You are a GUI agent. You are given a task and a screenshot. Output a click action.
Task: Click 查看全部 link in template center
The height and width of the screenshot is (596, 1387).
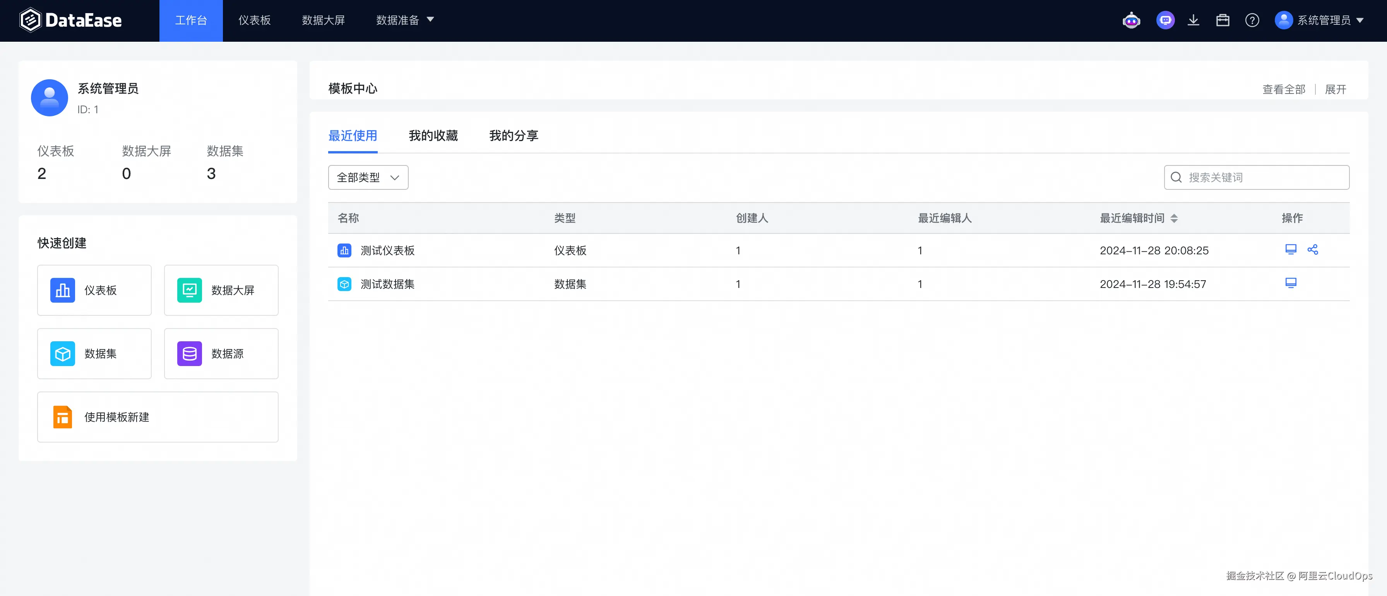coord(1284,89)
